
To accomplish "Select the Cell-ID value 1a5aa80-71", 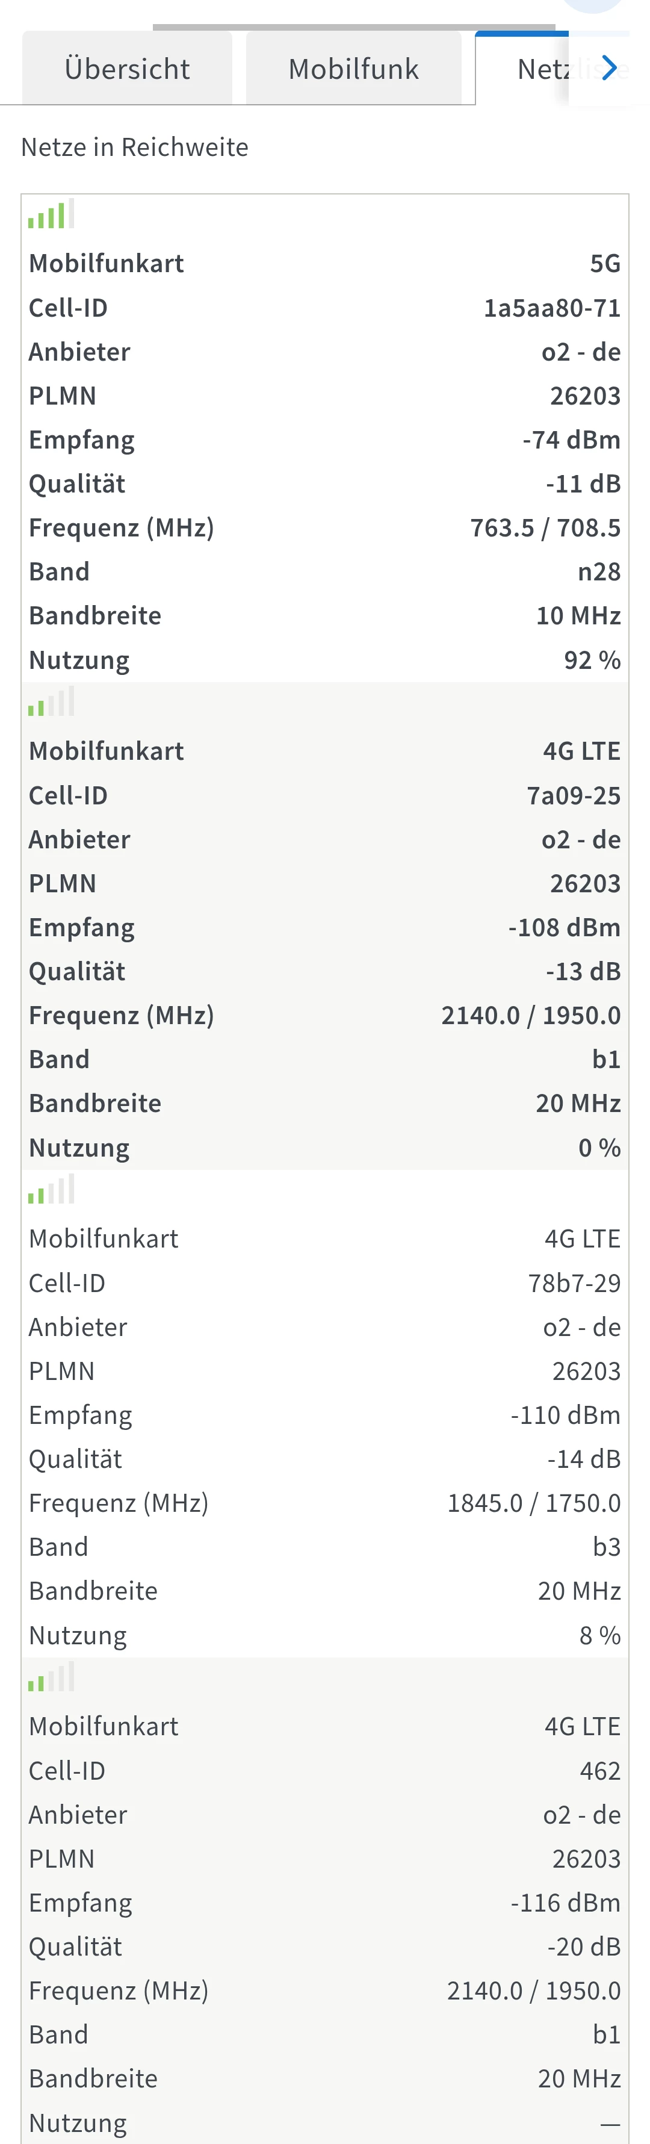I will 552,308.
